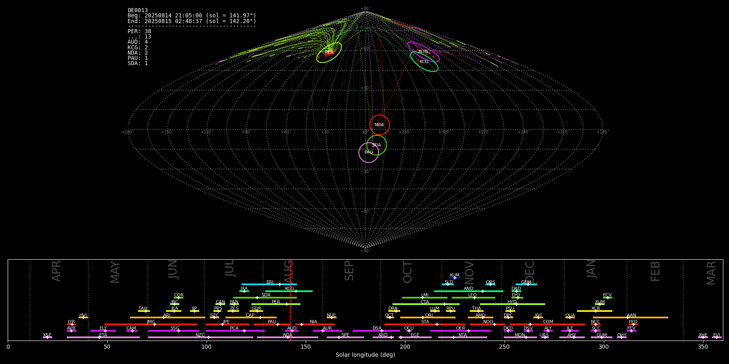
Task: Click the AND green activity bar in timeline
Action: point(469,291)
